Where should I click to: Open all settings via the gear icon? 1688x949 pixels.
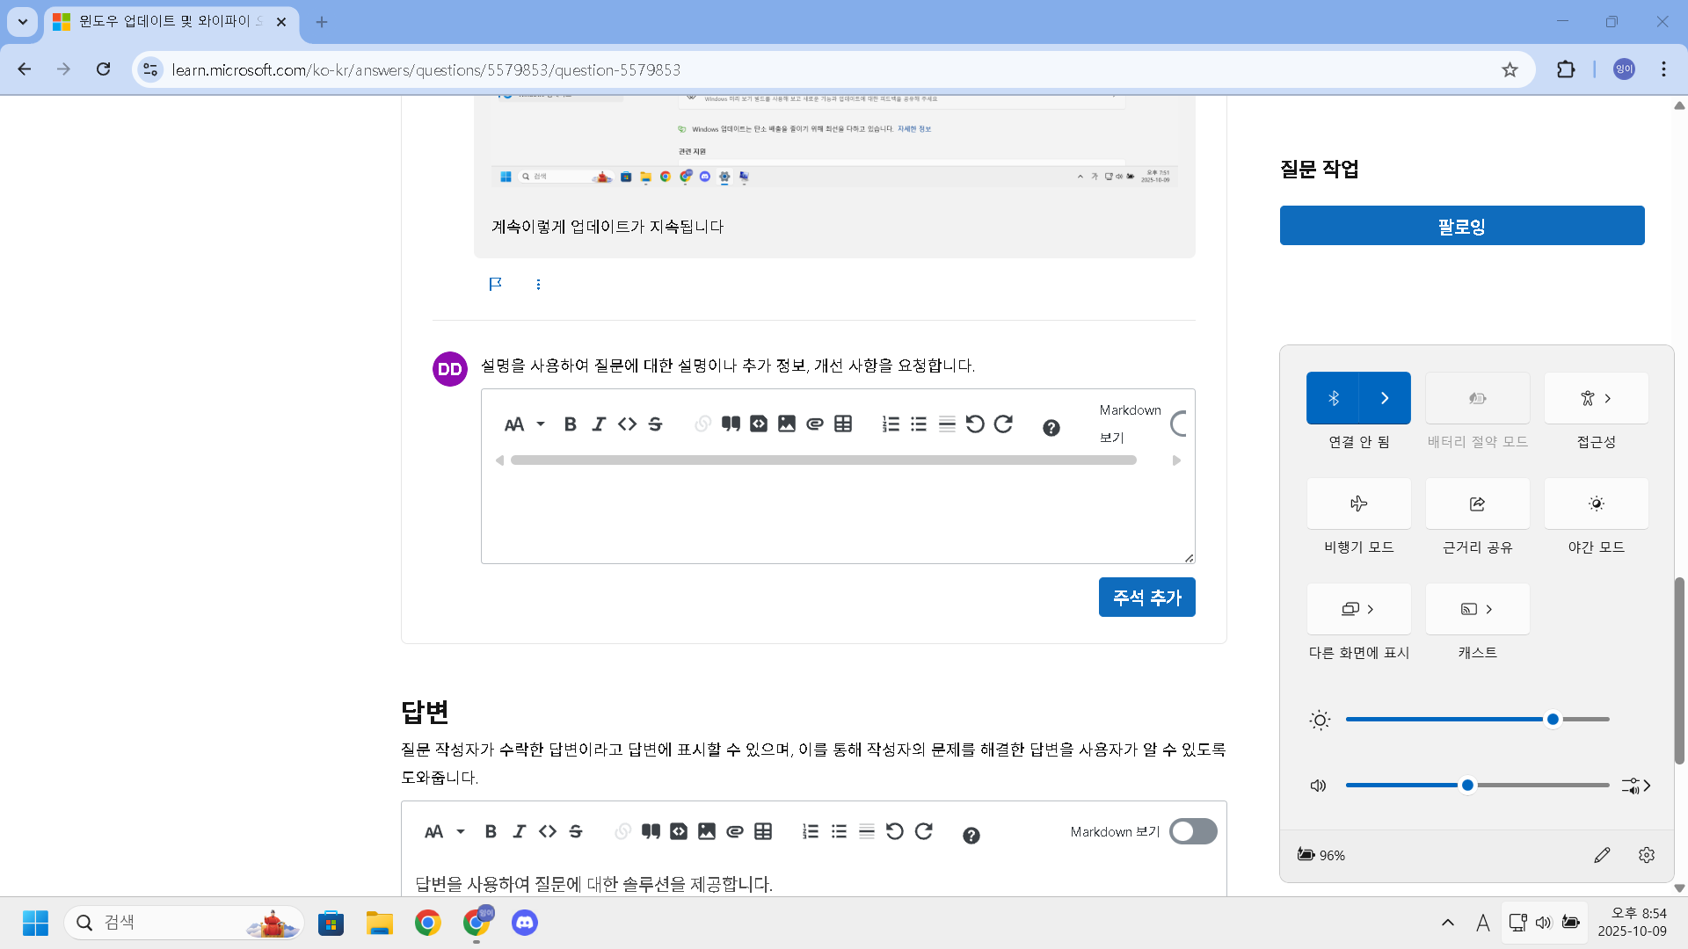[x=1647, y=855]
